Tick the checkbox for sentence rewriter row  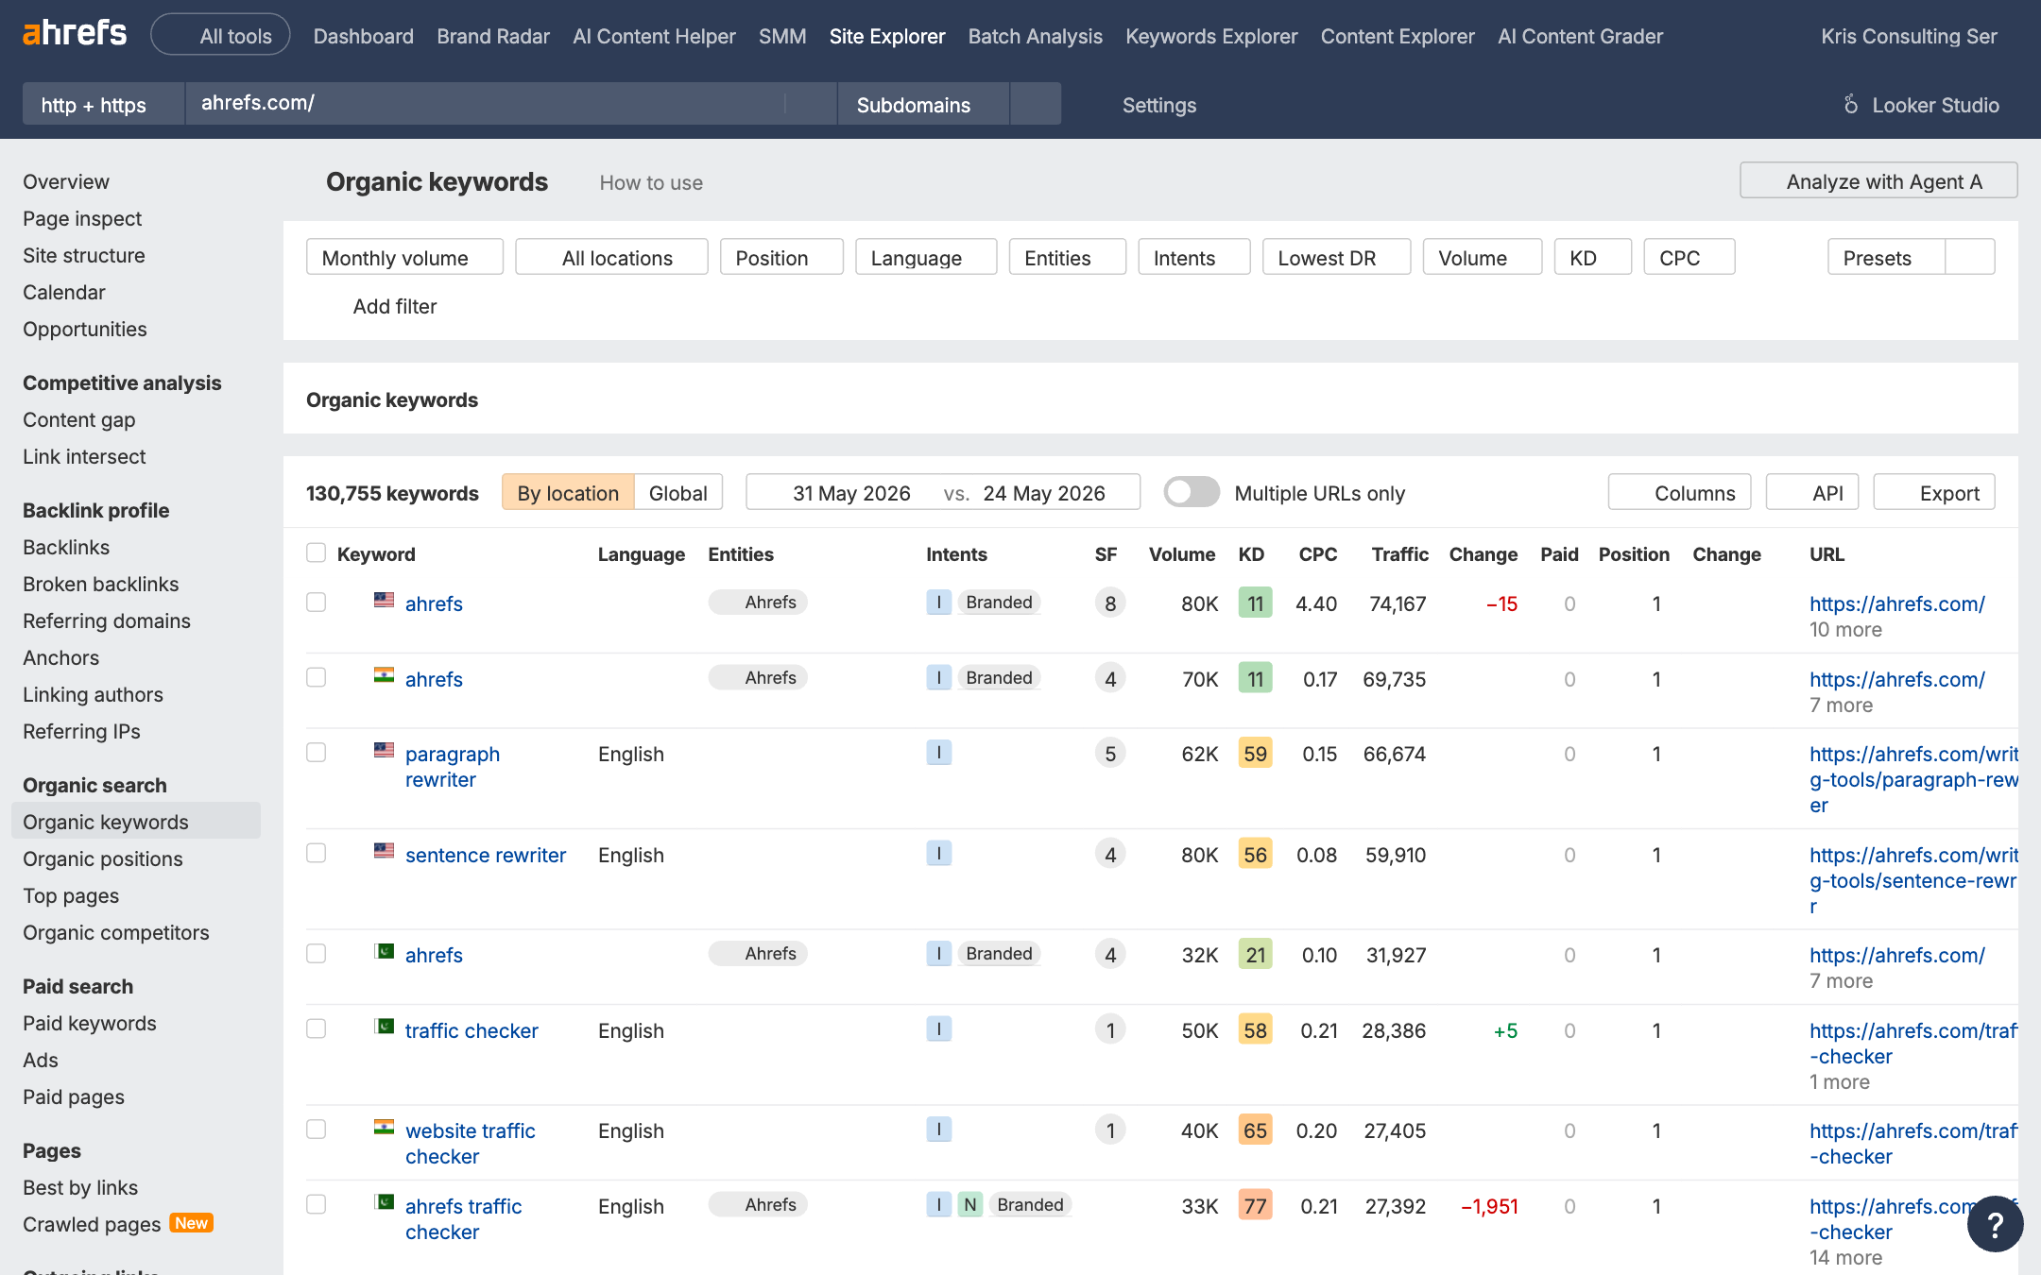click(x=316, y=853)
